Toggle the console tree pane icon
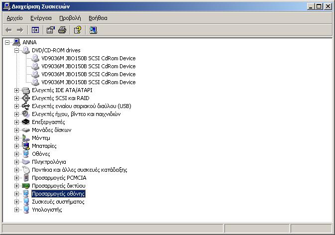The image size is (335, 235). click(x=35, y=30)
